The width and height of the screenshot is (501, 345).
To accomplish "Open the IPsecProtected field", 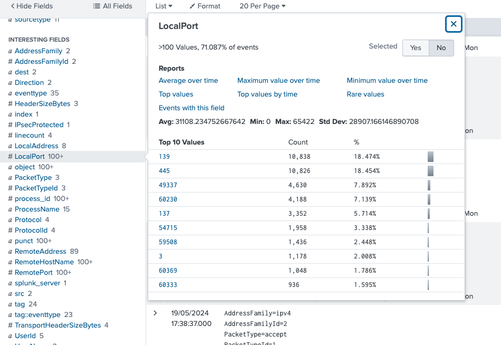I will 39,124.
